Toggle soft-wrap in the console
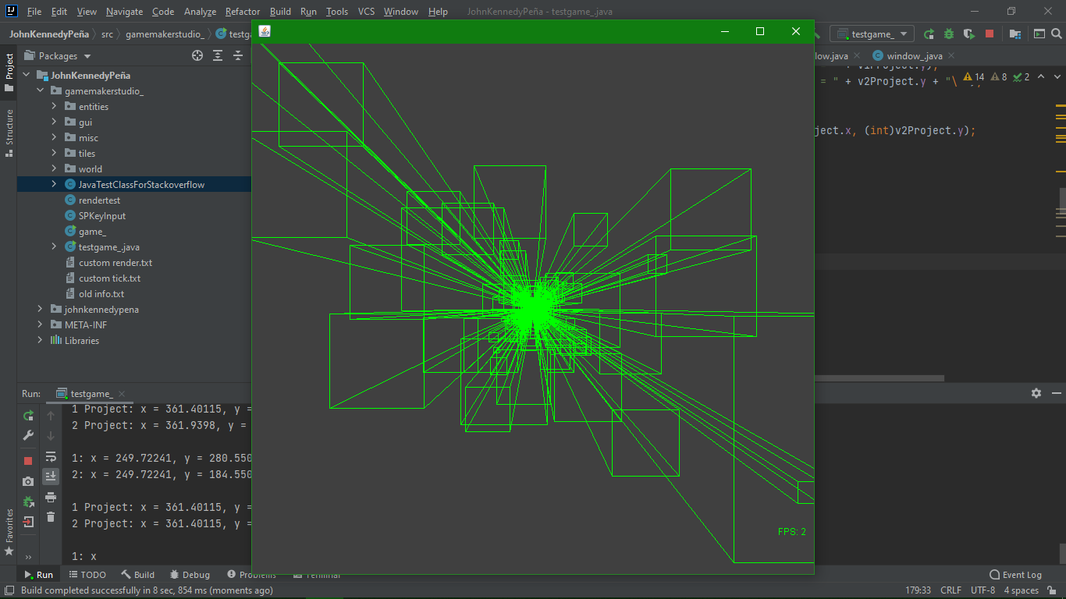The width and height of the screenshot is (1066, 599). point(51,456)
